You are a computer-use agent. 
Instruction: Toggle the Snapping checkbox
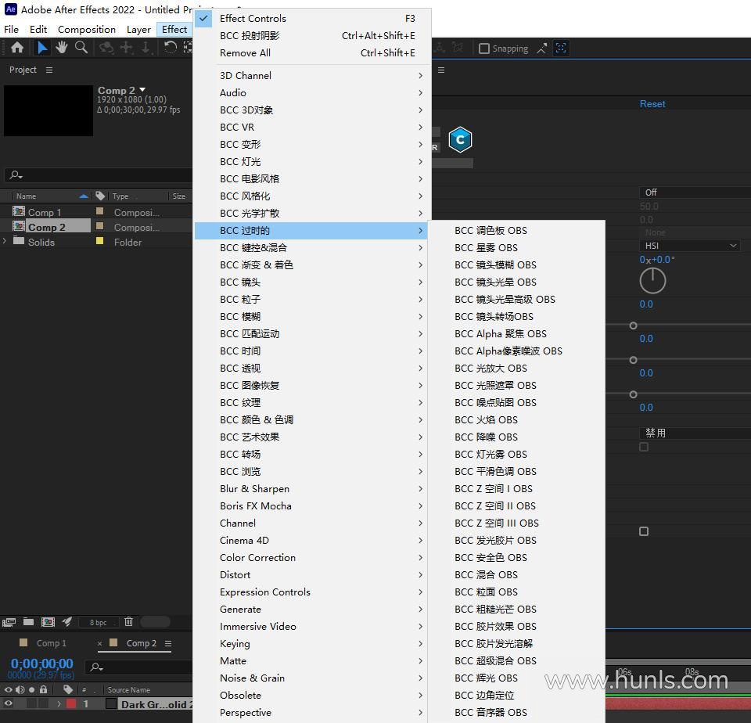coord(484,49)
